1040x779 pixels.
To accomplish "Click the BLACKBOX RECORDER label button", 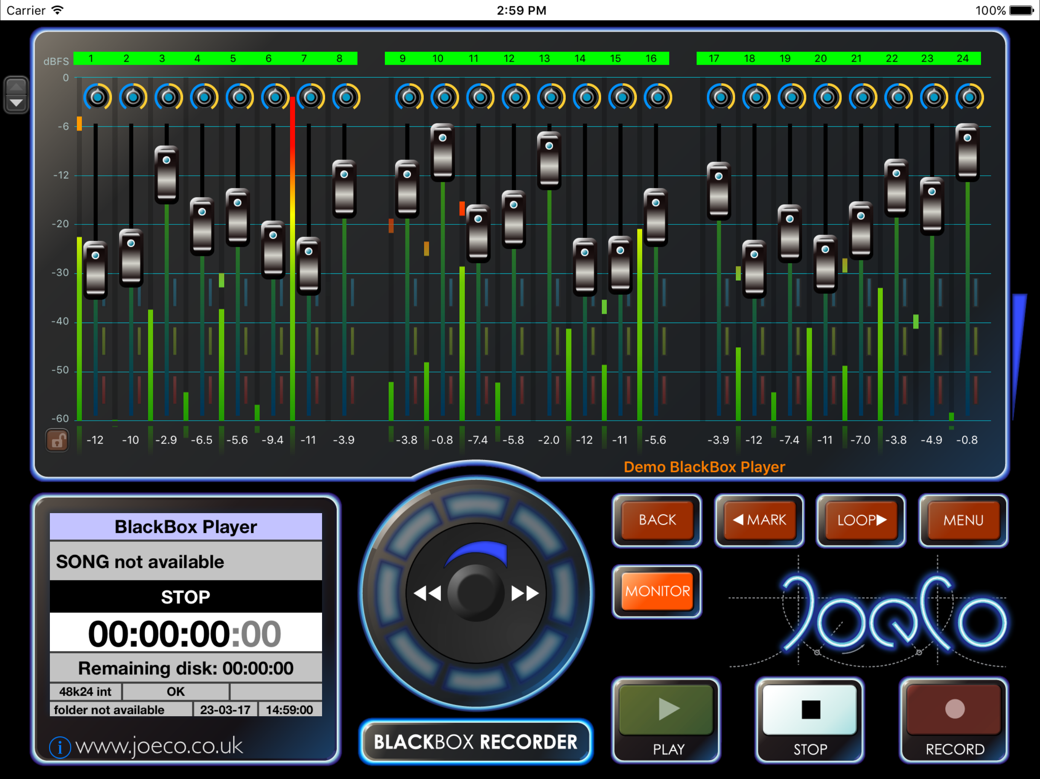I will (476, 742).
